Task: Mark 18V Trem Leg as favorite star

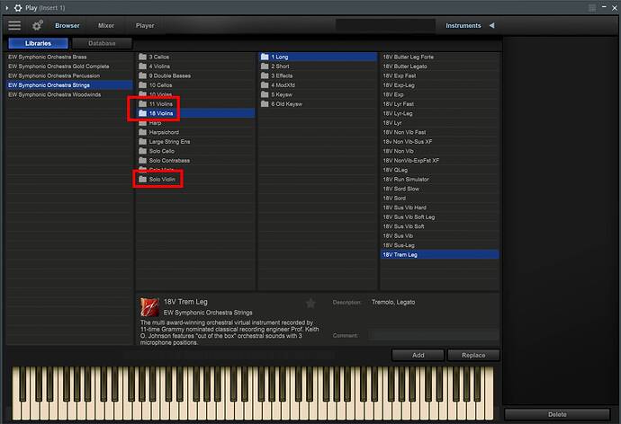Action: click(310, 303)
